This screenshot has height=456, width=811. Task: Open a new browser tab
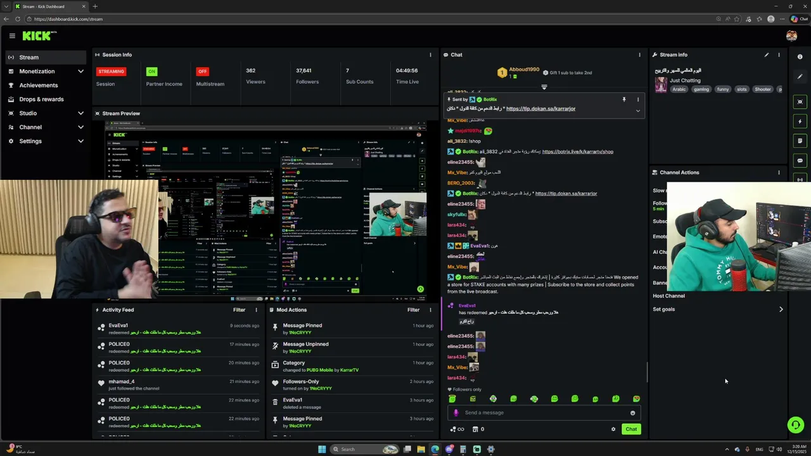pos(95,6)
